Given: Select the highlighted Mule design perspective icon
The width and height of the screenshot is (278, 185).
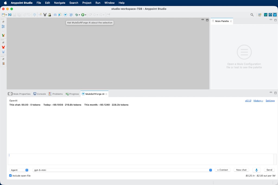Looking at the screenshot, I should 275,15.
